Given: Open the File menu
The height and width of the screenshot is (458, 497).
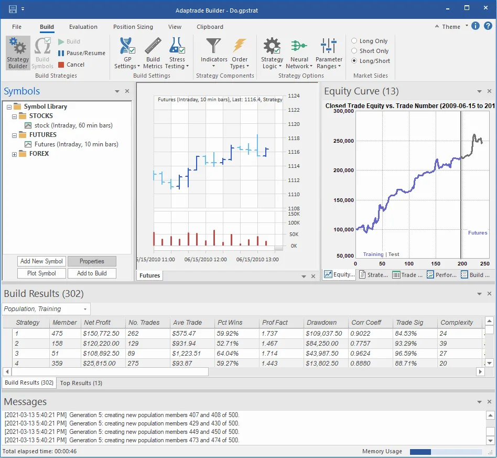Looking at the screenshot, I should [x=17, y=27].
